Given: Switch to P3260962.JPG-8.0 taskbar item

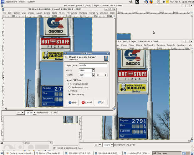Looking at the screenshot, I should coord(79,153).
